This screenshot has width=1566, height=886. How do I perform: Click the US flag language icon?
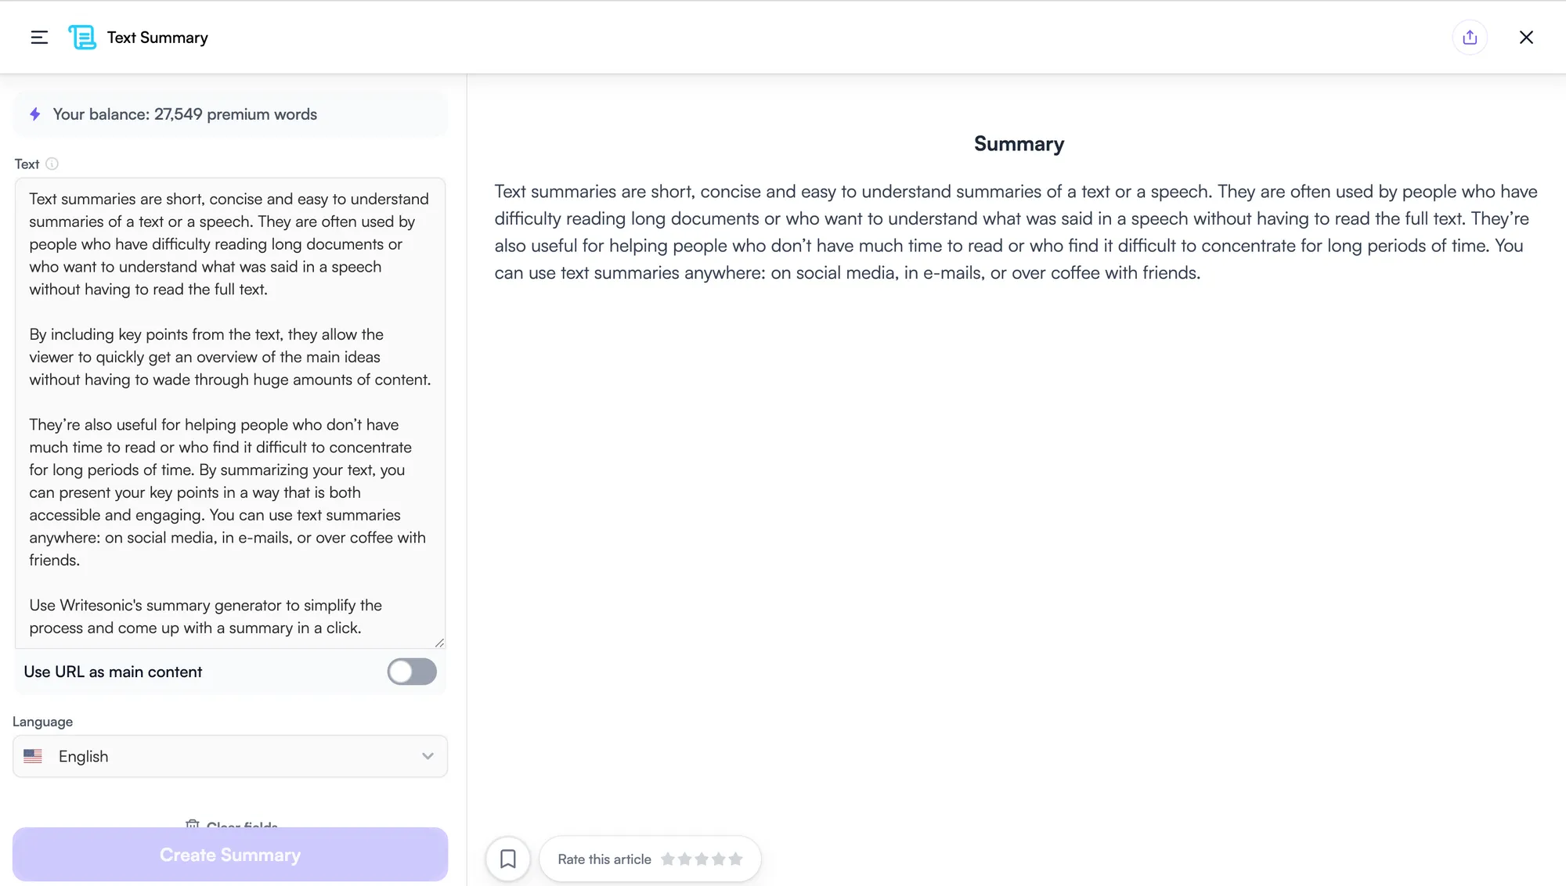(x=33, y=756)
